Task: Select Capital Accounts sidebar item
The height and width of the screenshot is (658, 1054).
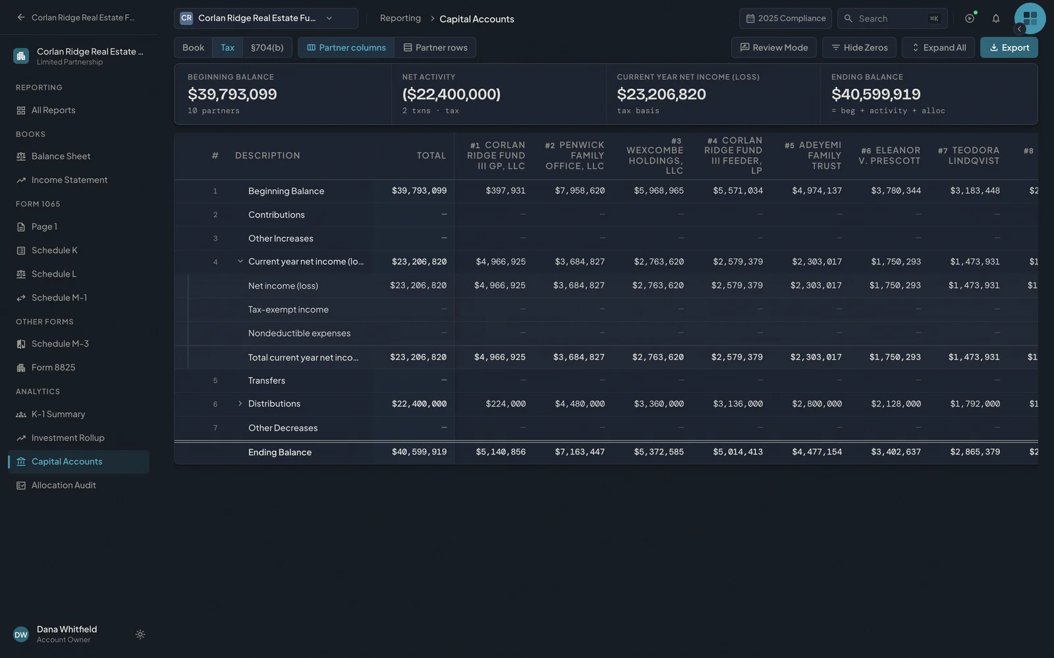Action: pos(78,462)
